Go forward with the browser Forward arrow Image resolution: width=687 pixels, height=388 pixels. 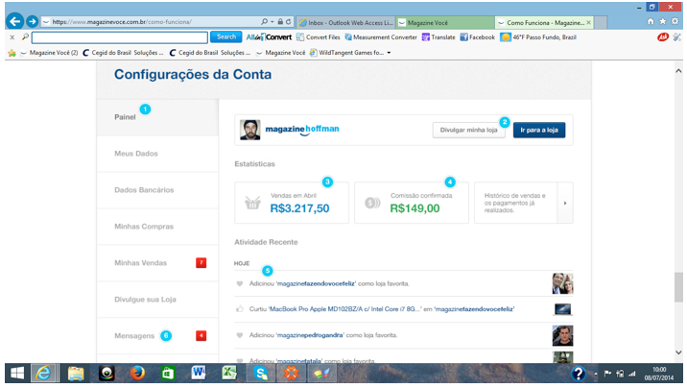pyautogui.click(x=32, y=21)
